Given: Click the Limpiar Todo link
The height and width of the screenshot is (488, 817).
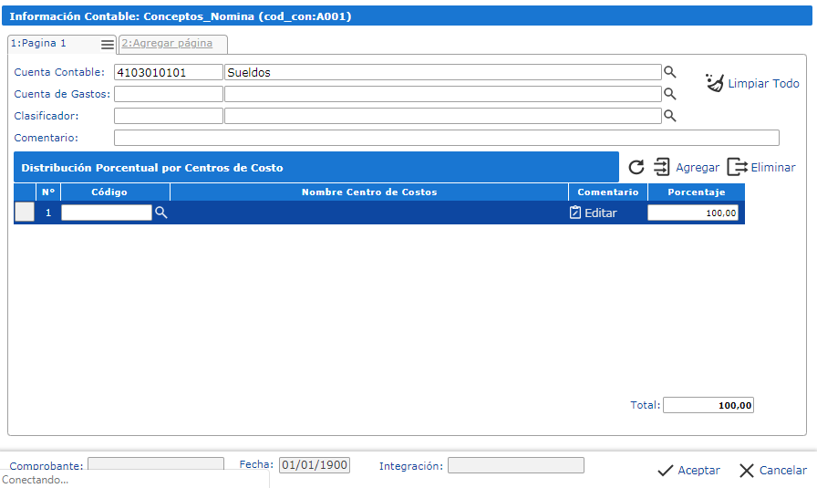Looking at the screenshot, I should pyautogui.click(x=763, y=83).
